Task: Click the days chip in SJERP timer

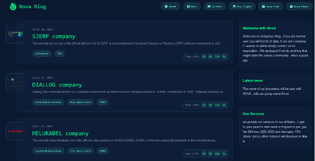Action: pos(204,57)
